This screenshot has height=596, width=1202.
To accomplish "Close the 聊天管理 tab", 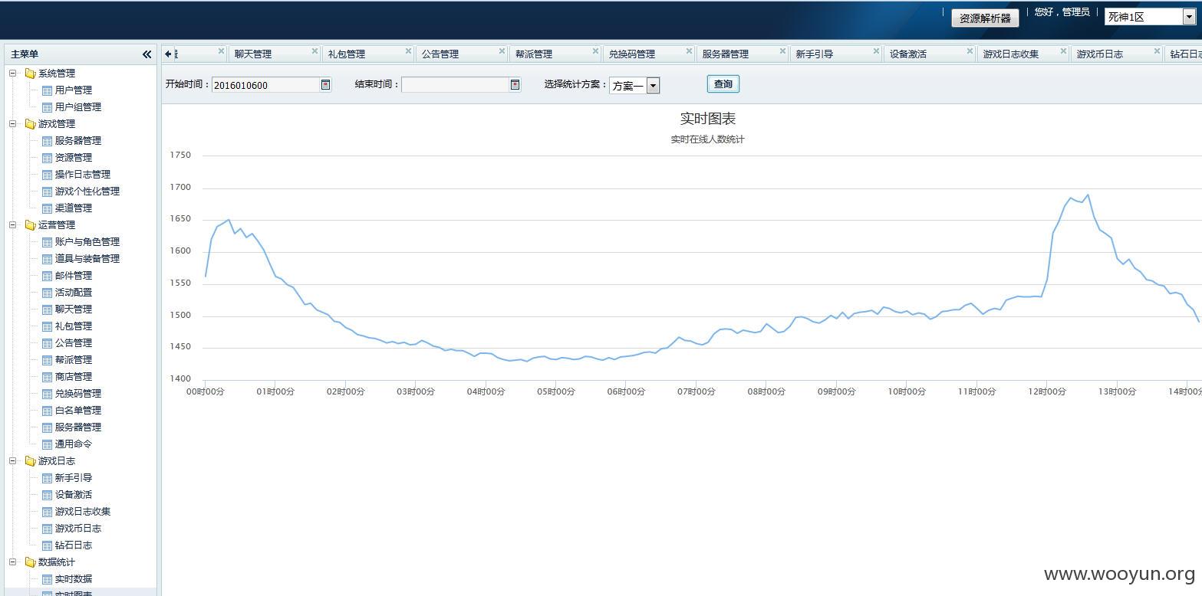I will pyautogui.click(x=314, y=51).
